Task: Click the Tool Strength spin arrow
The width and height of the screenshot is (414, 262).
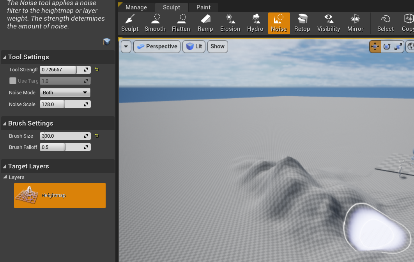Action: click(86, 70)
